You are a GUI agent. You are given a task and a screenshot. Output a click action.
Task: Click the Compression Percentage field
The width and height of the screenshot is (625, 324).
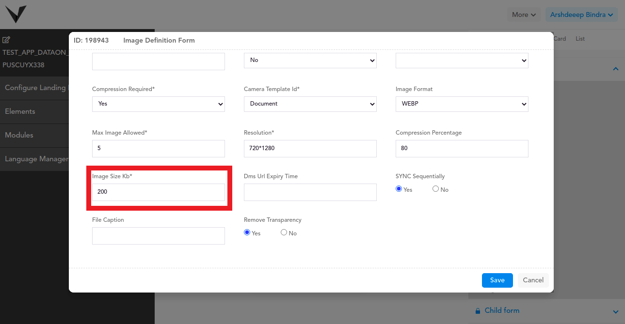click(x=462, y=149)
